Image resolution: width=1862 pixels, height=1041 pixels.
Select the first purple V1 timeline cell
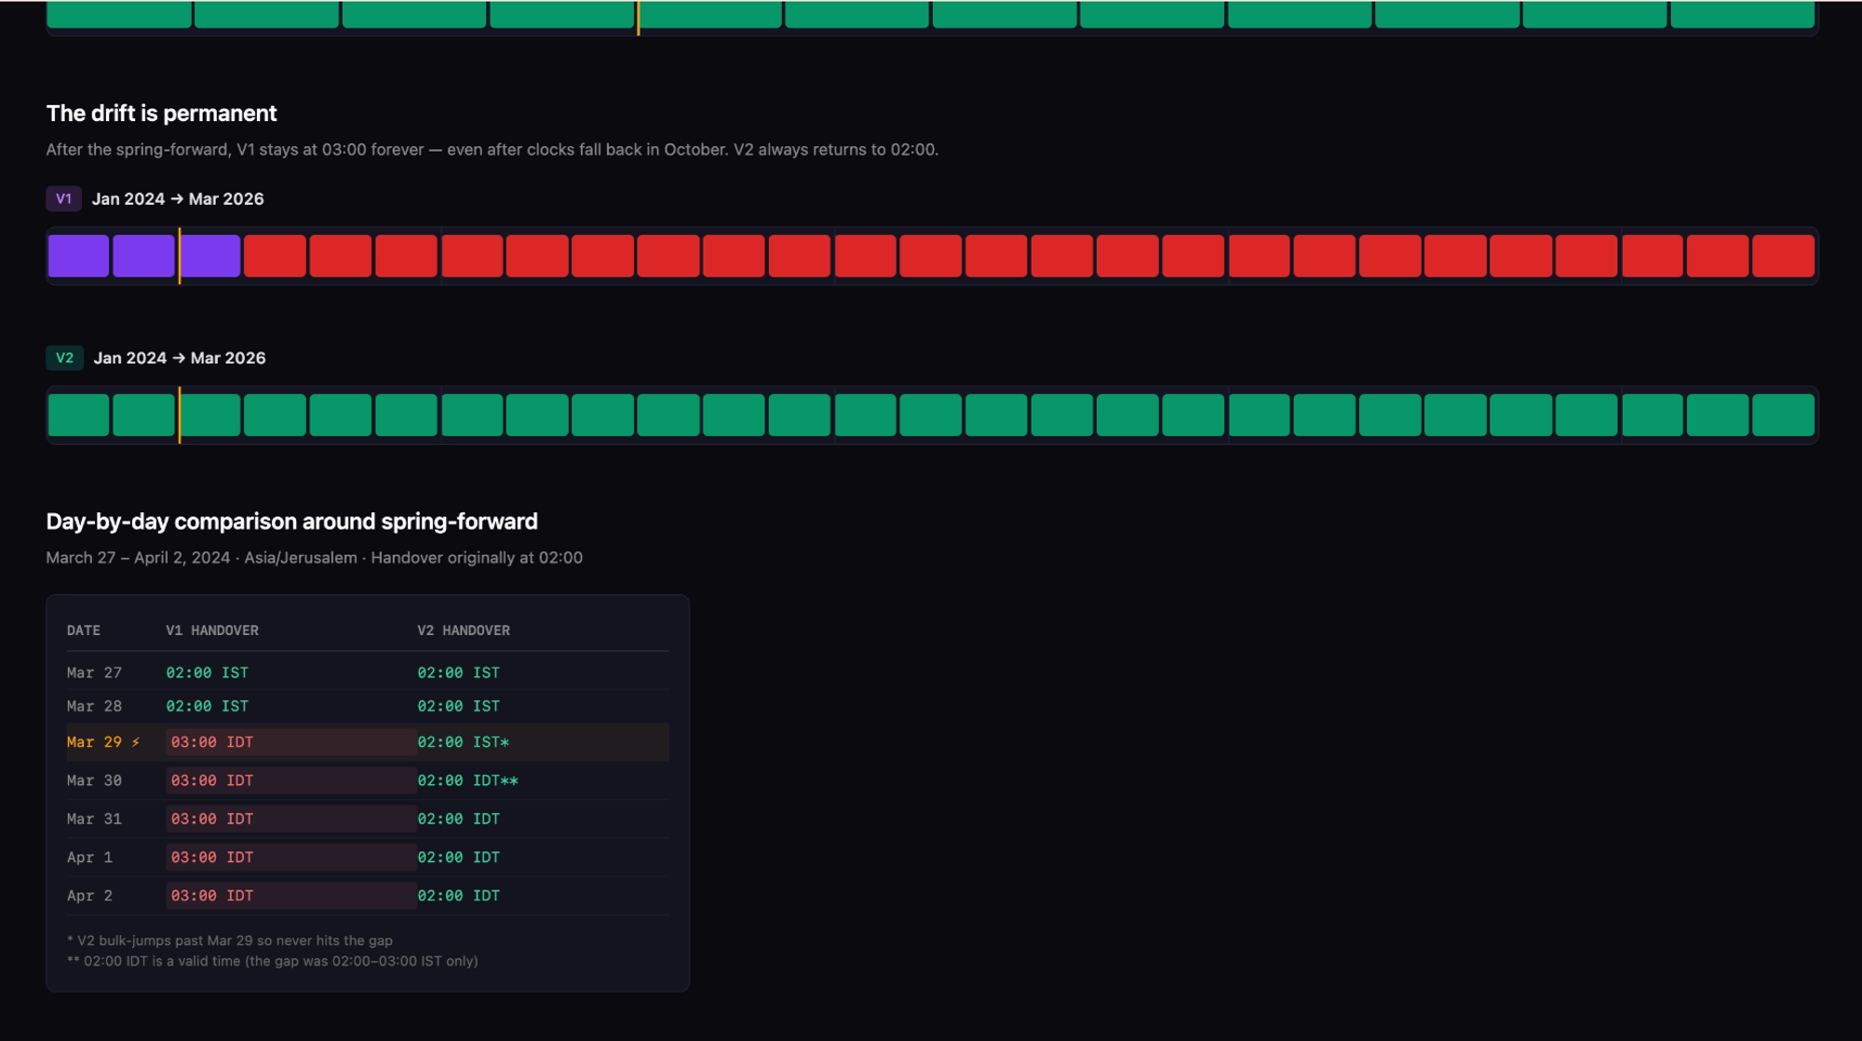78,256
